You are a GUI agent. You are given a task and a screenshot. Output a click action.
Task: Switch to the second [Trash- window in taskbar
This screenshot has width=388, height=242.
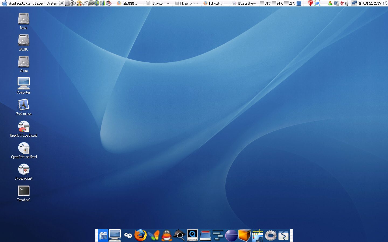(186, 3)
